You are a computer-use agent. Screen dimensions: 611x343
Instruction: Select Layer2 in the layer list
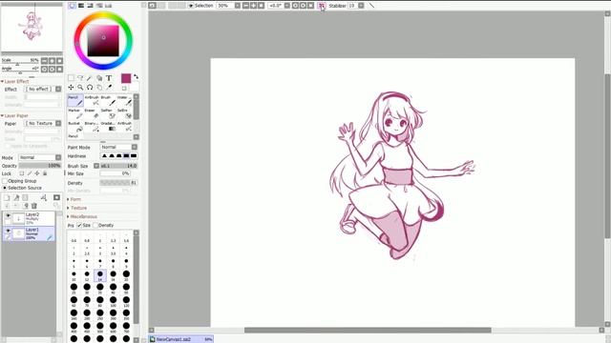coord(30,218)
